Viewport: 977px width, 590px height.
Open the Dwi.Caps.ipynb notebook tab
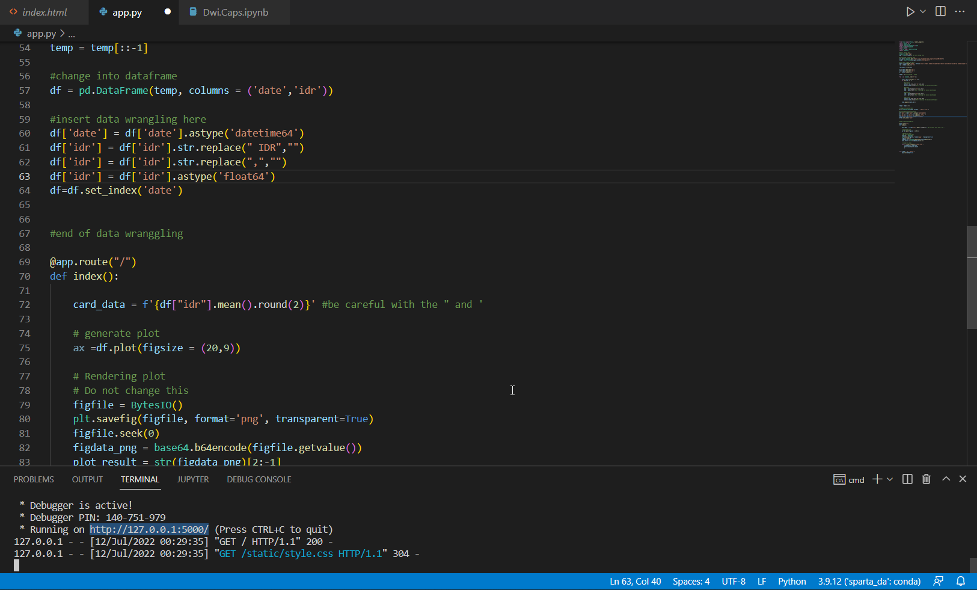[x=235, y=12]
